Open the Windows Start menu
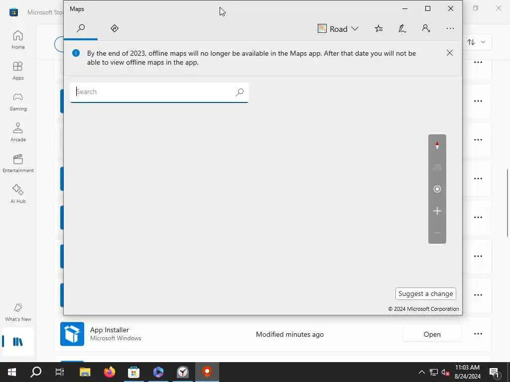This screenshot has width=510, height=382. (12, 372)
